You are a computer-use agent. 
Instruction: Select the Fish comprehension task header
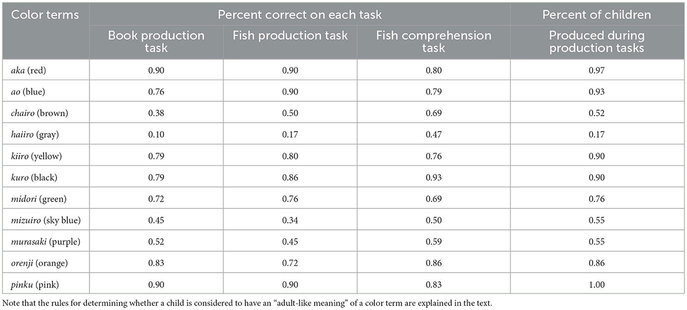click(434, 42)
